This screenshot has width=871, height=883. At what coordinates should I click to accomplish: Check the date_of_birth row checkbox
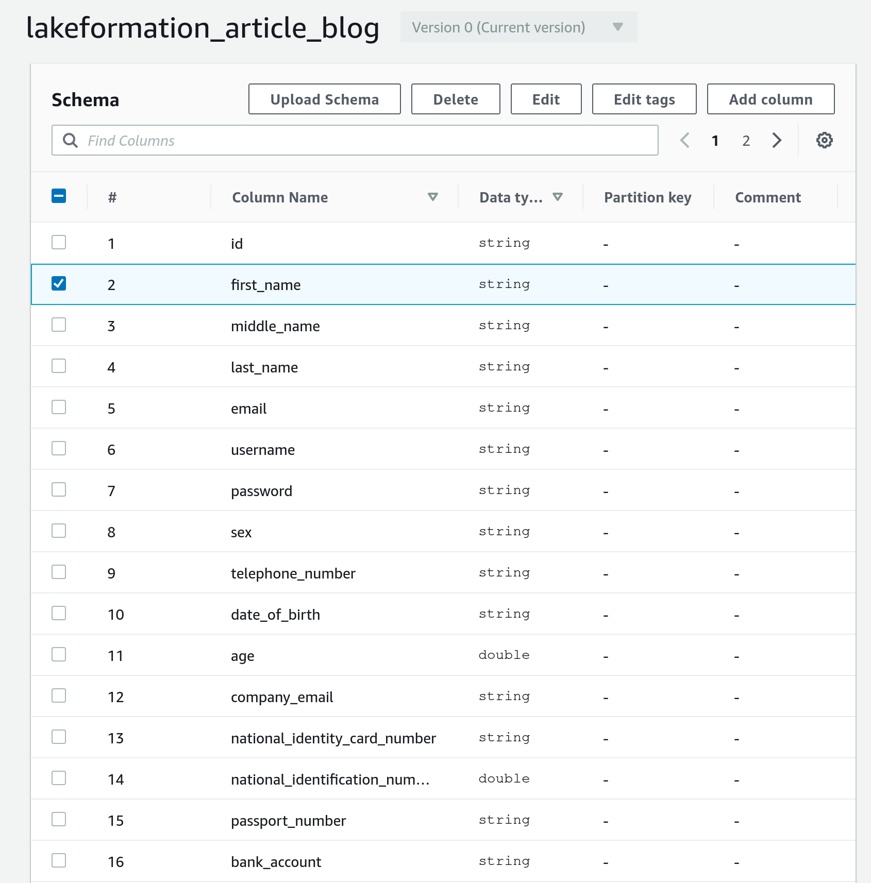(x=59, y=613)
